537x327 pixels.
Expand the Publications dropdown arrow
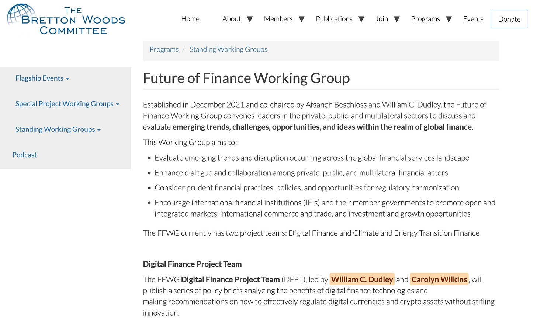(x=361, y=19)
